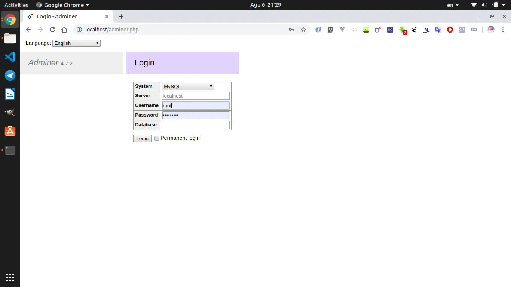Open the Adminer database extension icon

click(x=378, y=30)
